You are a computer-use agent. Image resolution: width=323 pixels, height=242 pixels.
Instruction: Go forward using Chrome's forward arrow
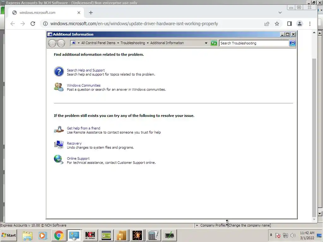coord(23,24)
